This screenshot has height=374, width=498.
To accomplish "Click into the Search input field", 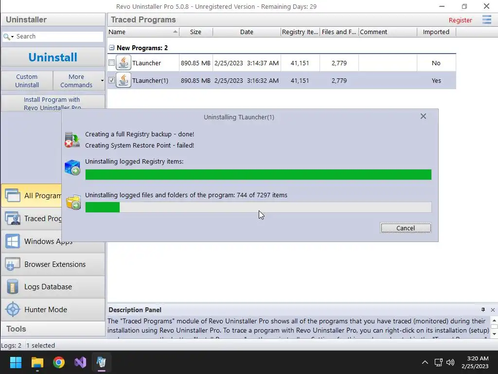I will 59,37.
